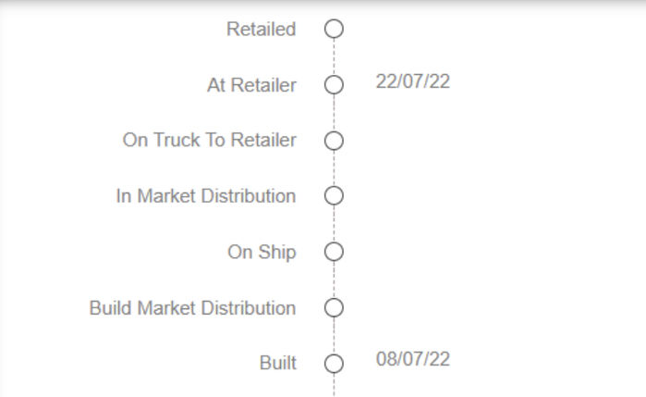
Task: Click the Built label text
Action: point(277,363)
